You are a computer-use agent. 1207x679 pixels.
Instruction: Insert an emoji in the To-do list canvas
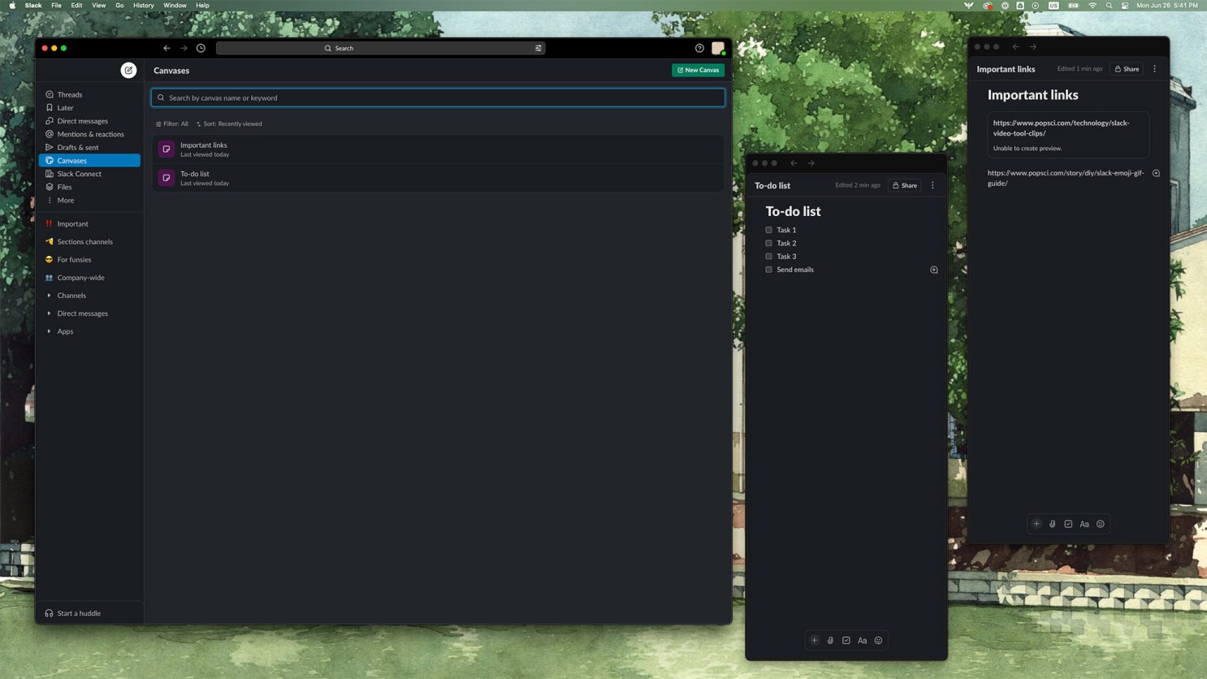(x=878, y=640)
